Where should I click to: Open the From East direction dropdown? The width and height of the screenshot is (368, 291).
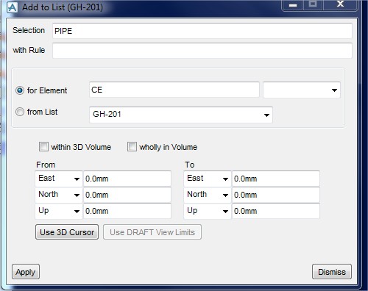point(59,179)
